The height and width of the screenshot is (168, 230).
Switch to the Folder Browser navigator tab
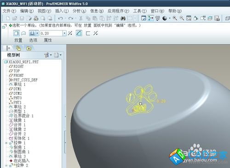coord(18,48)
